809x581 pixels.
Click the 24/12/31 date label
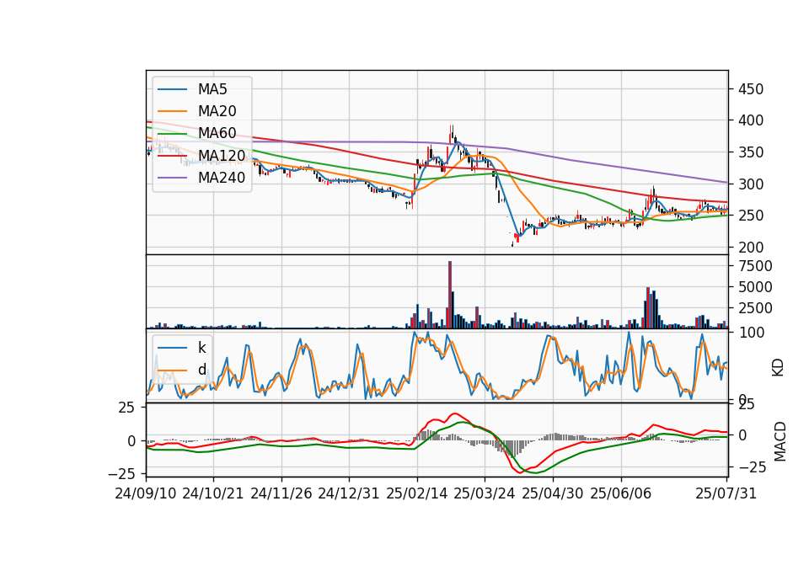click(x=349, y=493)
